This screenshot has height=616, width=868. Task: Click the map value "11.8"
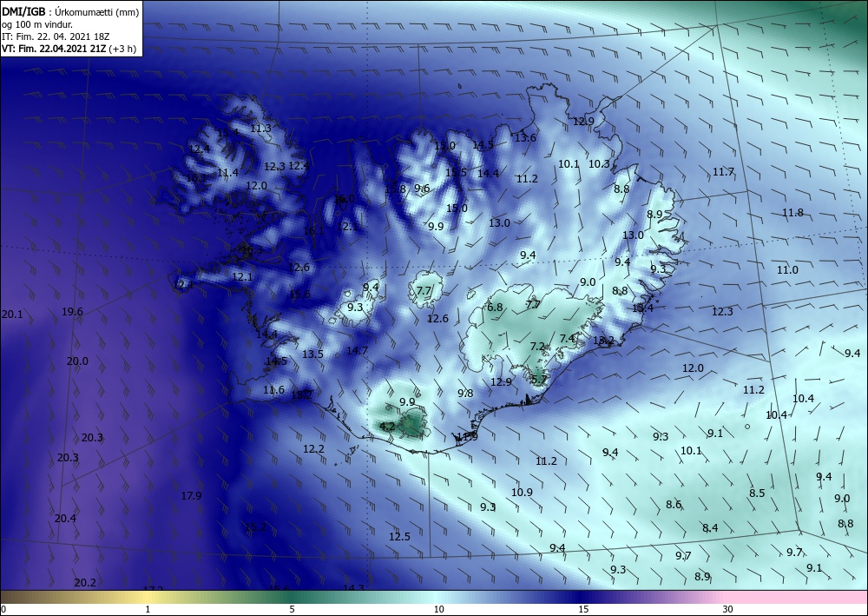792,212
